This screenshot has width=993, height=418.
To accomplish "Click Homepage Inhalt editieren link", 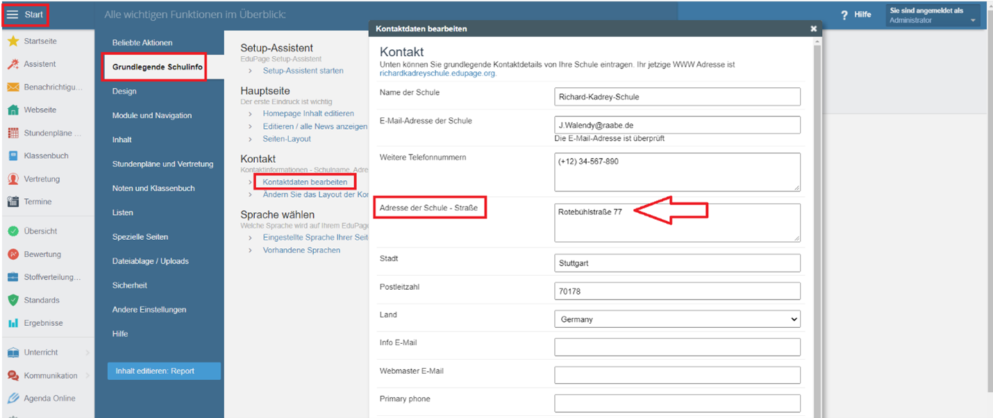I will [x=308, y=113].
